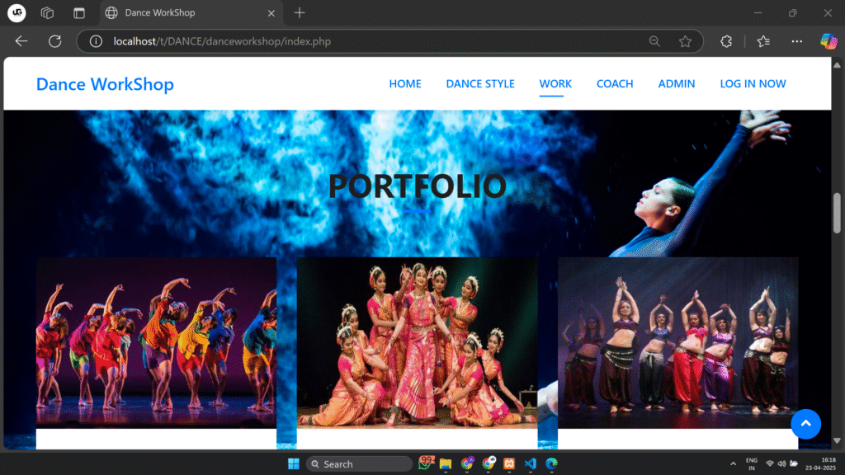Click the Dance WorkShop site logo
The width and height of the screenshot is (845, 475).
105,85
